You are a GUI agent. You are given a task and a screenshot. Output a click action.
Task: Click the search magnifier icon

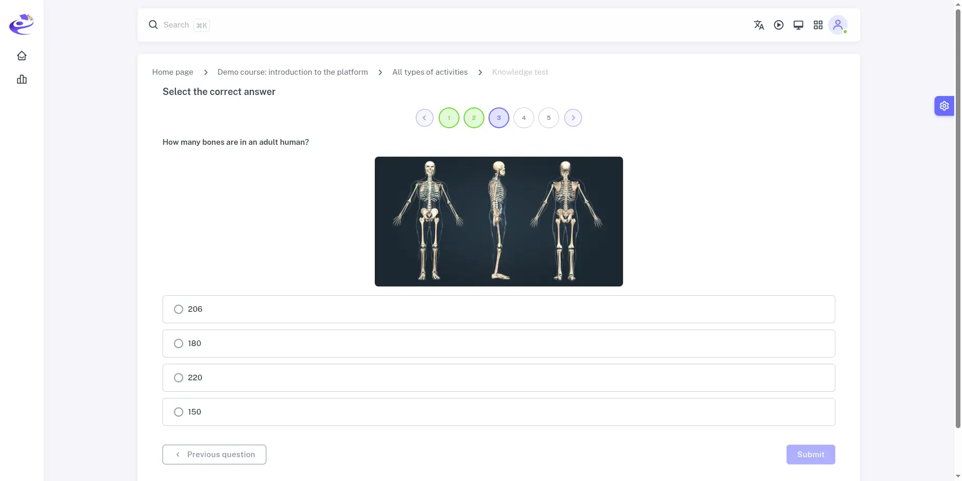(x=153, y=25)
